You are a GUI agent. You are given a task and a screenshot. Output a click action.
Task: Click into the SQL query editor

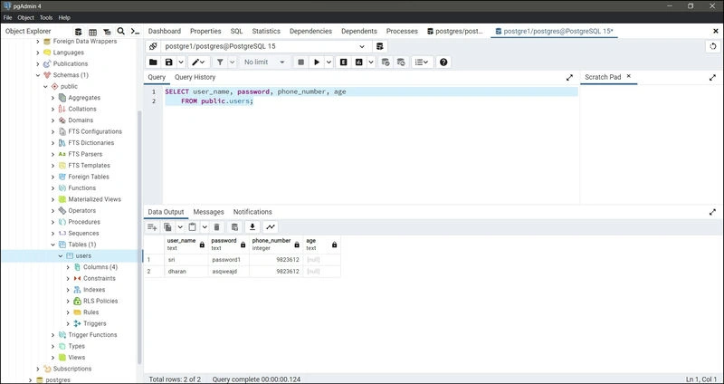pos(370,144)
